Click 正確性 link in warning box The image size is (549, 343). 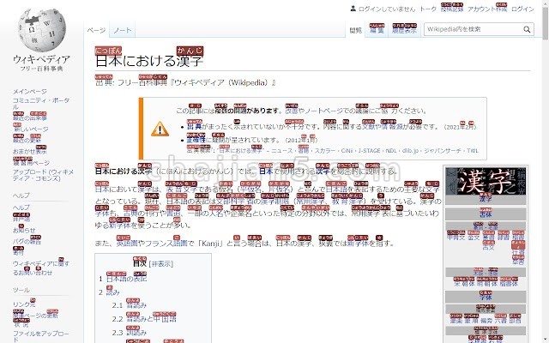click(x=196, y=140)
